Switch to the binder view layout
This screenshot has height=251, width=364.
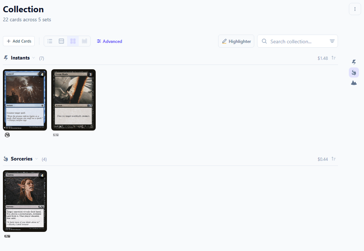pos(84,41)
